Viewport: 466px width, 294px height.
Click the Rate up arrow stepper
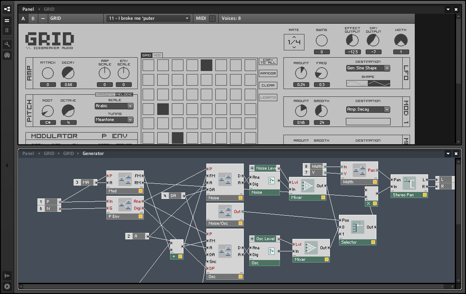click(294, 37)
